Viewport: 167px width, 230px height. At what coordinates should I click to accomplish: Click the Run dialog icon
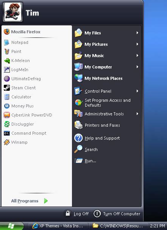pos(78,161)
